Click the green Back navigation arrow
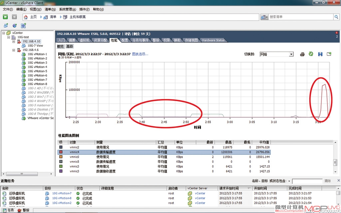The height and width of the screenshot is (213, 341). (x=5, y=17)
